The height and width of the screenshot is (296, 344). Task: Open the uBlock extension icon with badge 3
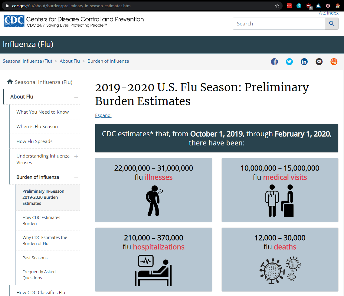click(309, 6)
